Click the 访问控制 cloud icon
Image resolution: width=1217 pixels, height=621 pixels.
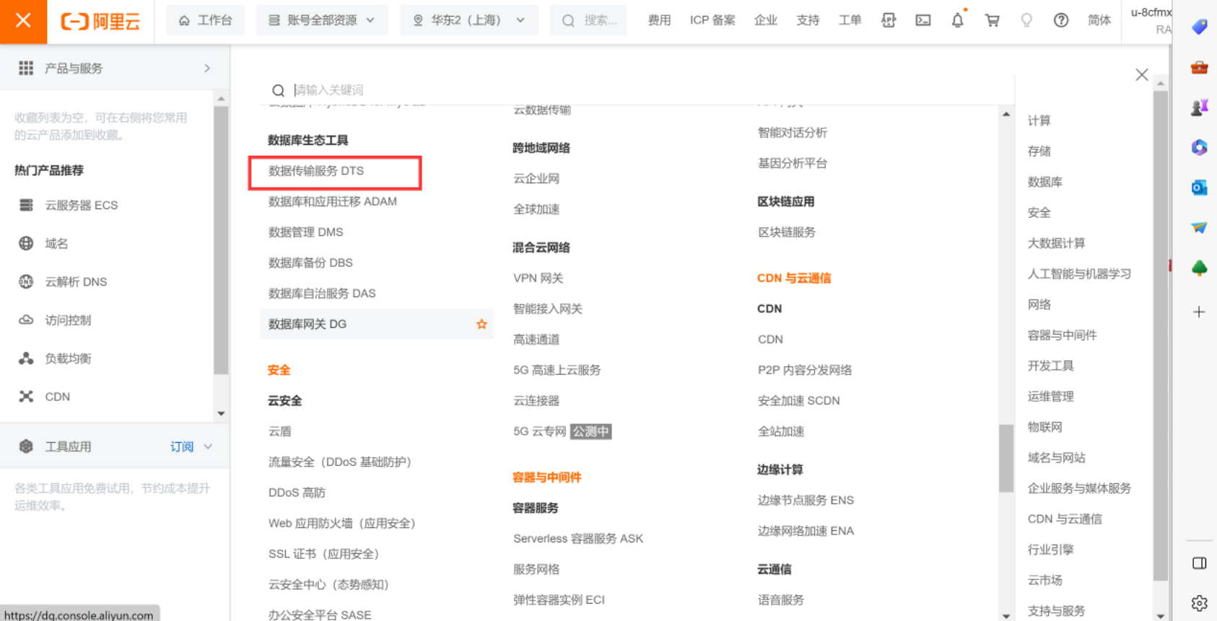pyautogui.click(x=26, y=320)
